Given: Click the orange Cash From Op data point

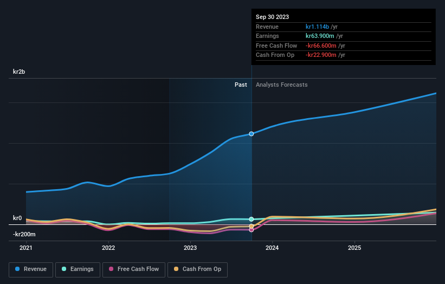Looking at the screenshot, I should (x=251, y=226).
